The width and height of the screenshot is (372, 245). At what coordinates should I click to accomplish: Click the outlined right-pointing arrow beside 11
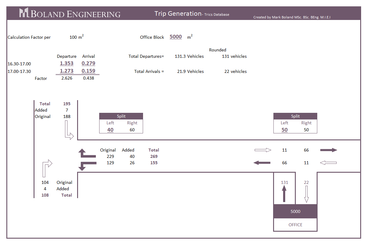(x=263, y=150)
